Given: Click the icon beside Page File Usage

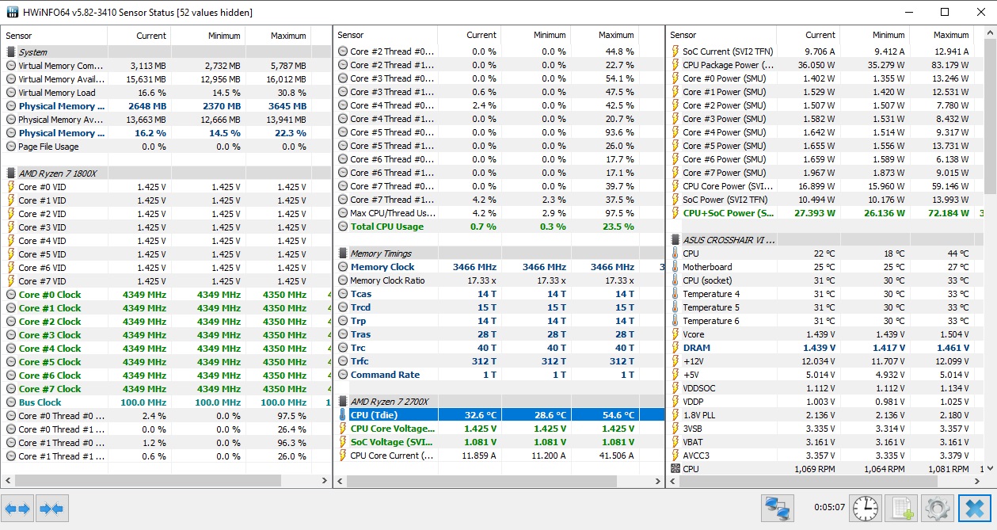Looking at the screenshot, I should pyautogui.click(x=11, y=147).
